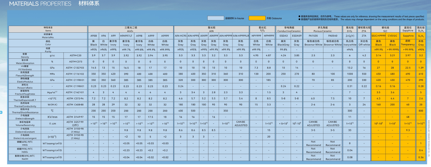Select the 'ASTM D149-97' standard cell
Image resolution: width=431 pixels, height=167 pixels.
(x=75, y=117)
